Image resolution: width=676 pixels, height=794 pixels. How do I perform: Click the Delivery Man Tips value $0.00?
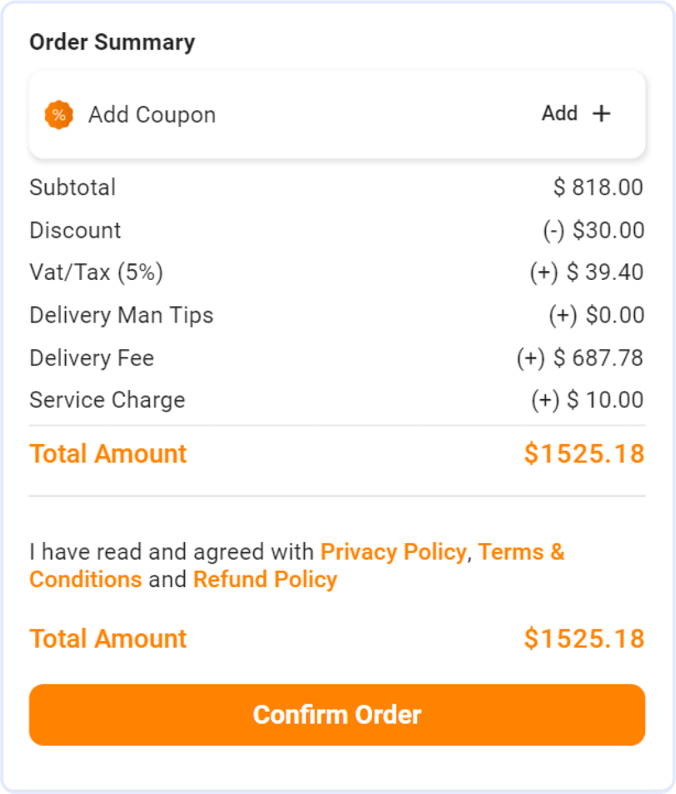[x=597, y=315]
